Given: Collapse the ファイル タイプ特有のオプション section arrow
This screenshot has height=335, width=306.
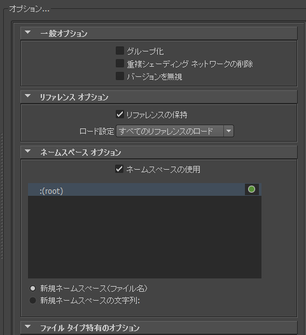Looking at the screenshot, I should [28, 327].
